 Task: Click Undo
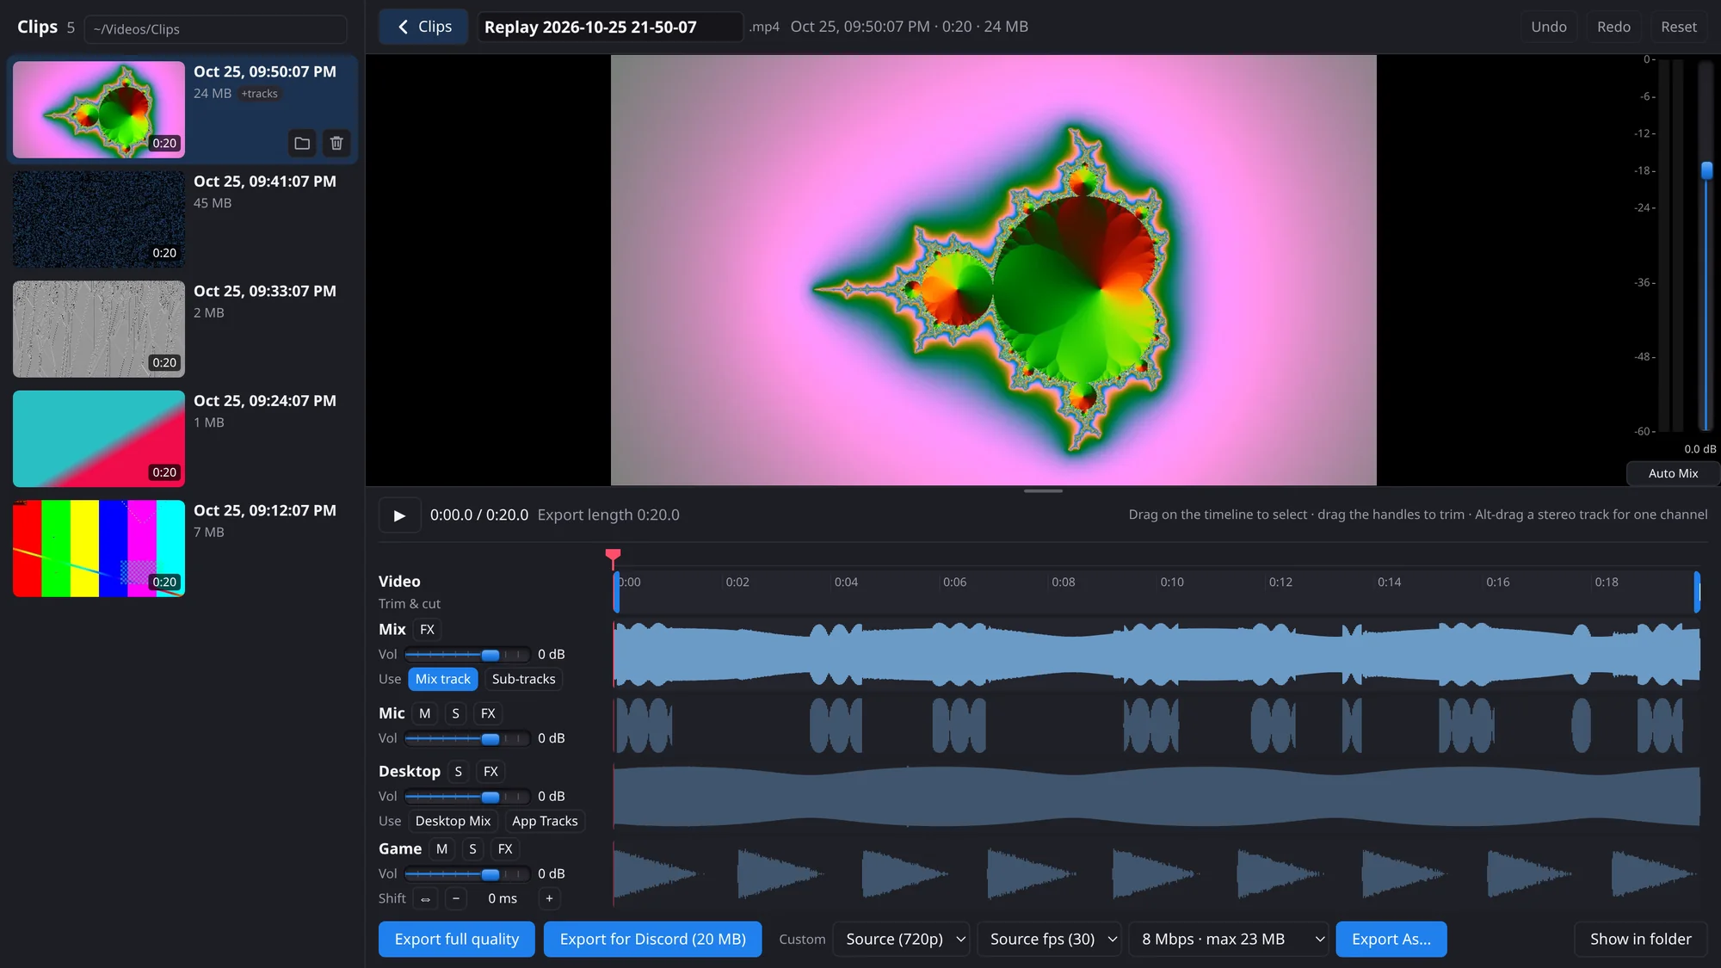tap(1549, 27)
